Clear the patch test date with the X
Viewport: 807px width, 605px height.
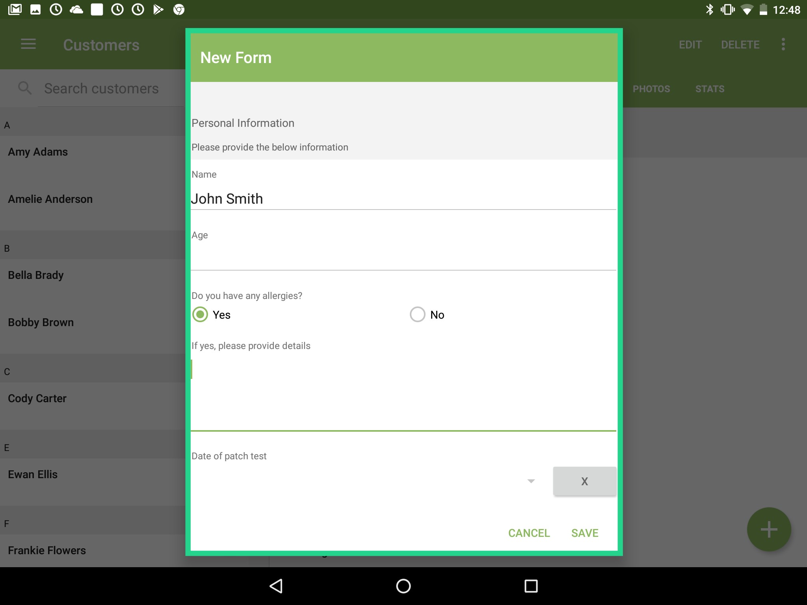pos(584,481)
